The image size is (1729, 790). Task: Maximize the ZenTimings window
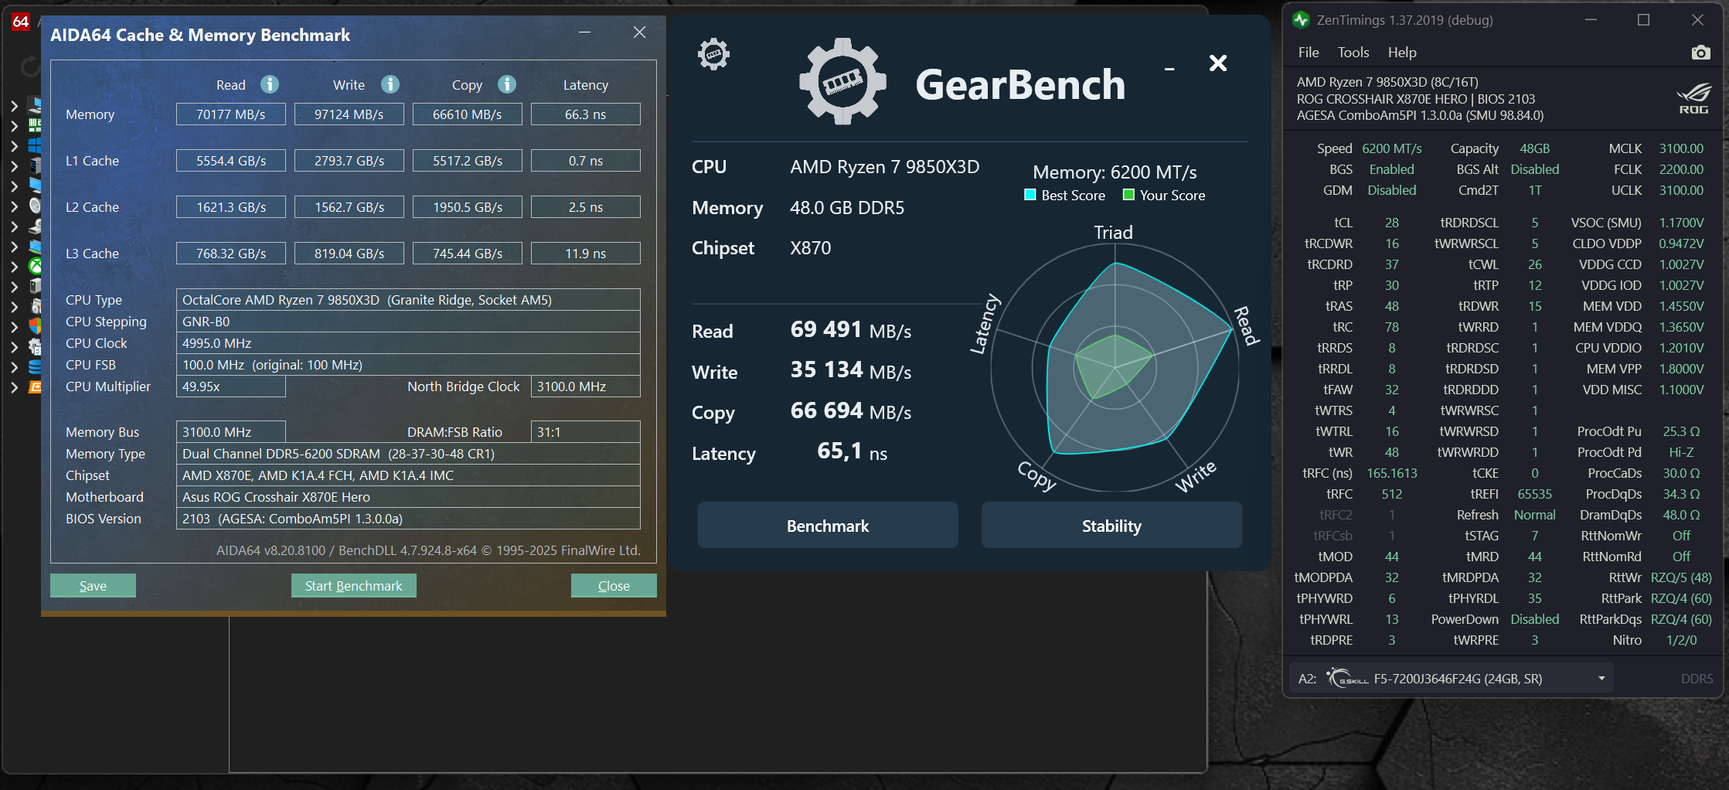1643,20
